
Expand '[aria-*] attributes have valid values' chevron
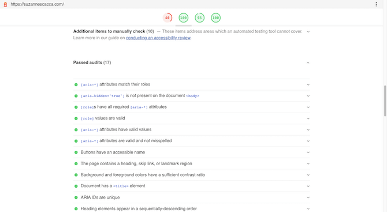point(308,130)
